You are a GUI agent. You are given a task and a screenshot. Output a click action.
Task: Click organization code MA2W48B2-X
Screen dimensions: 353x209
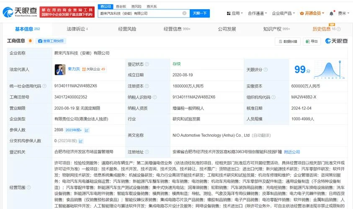304,97
